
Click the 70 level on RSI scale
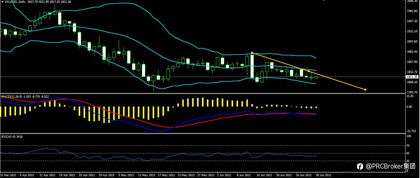pos(408,145)
